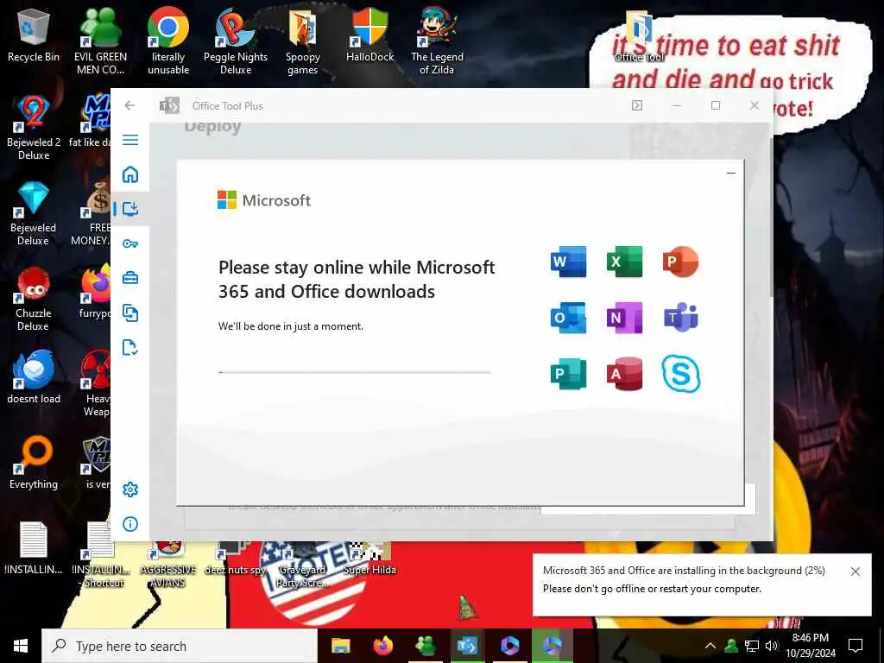Open Firefox from the taskbar
Screen dimensions: 884x663
coord(382,646)
